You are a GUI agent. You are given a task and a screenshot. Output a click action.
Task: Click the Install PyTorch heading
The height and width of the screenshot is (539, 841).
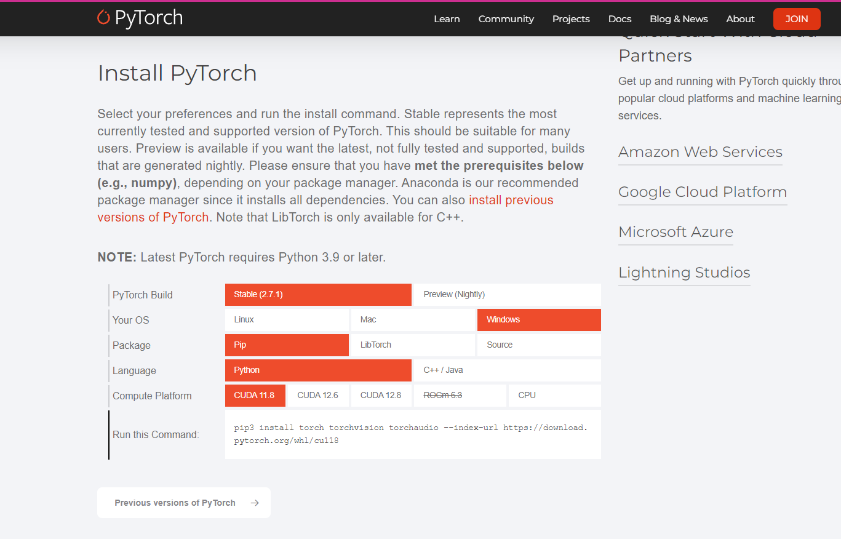(177, 73)
